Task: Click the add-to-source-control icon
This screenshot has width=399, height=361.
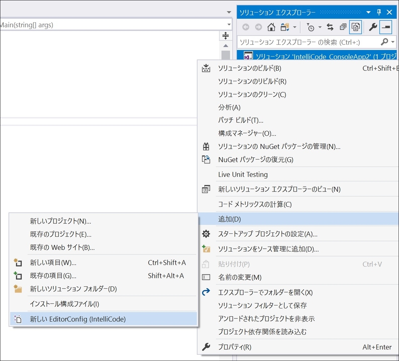Action: pos(206,249)
